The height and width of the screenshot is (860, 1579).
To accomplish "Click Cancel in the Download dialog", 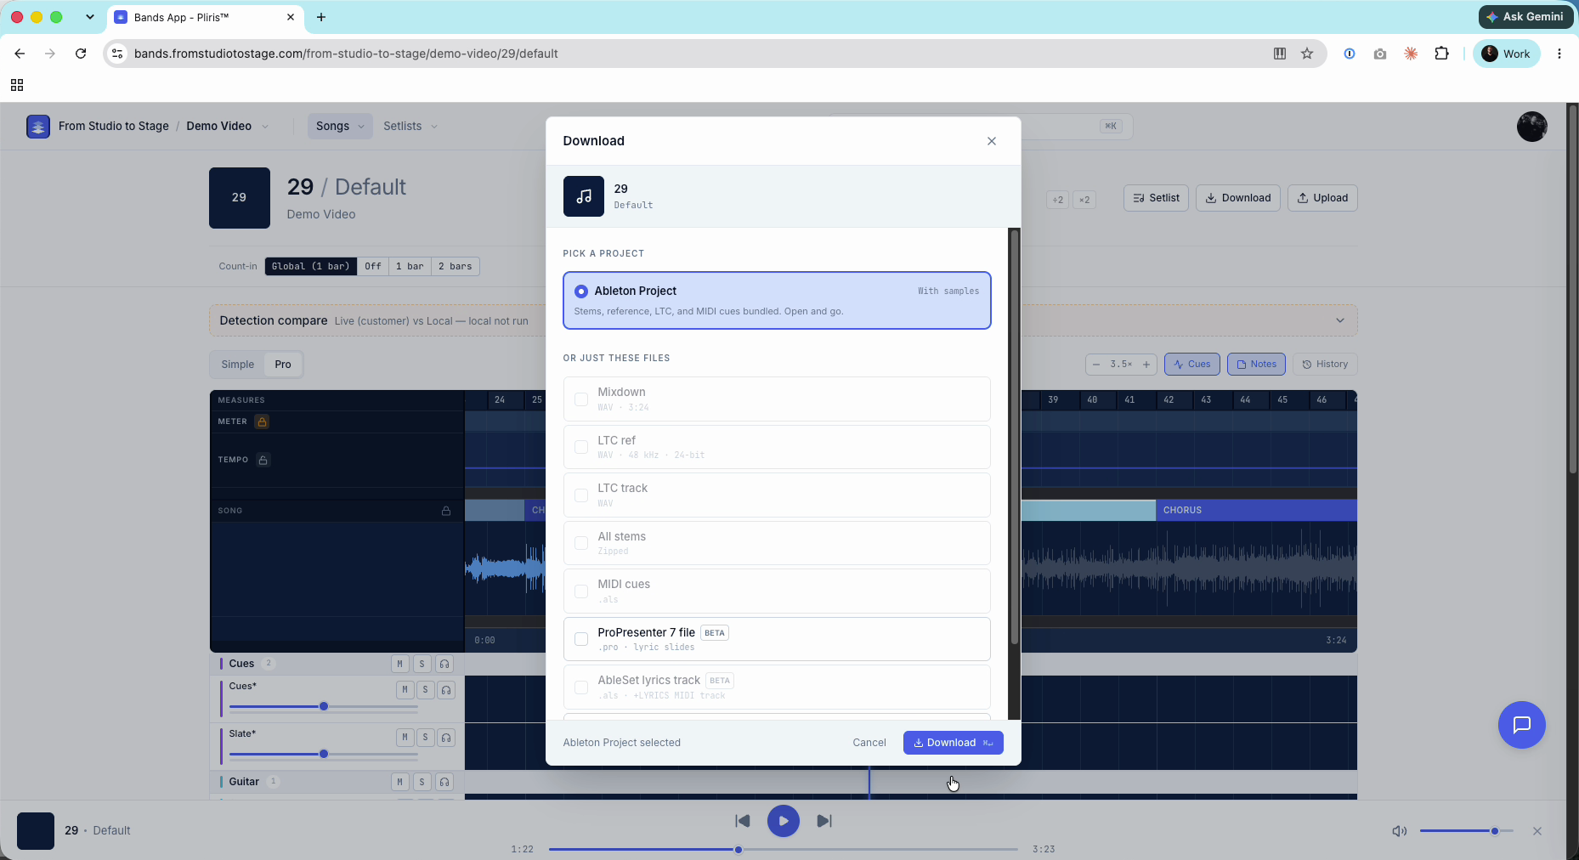I will pos(869,743).
